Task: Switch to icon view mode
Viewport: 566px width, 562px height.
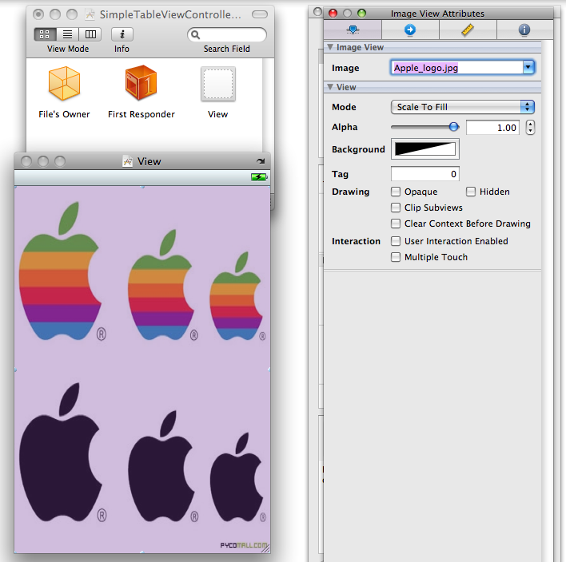Action: pyautogui.click(x=45, y=34)
